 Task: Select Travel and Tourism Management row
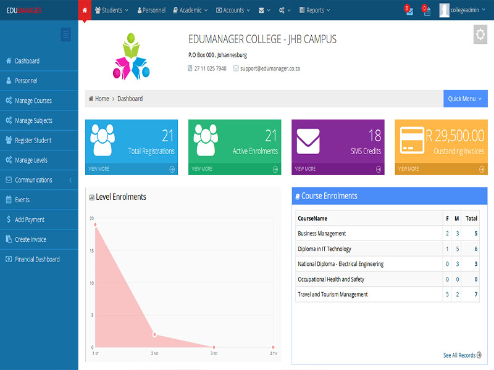387,295
